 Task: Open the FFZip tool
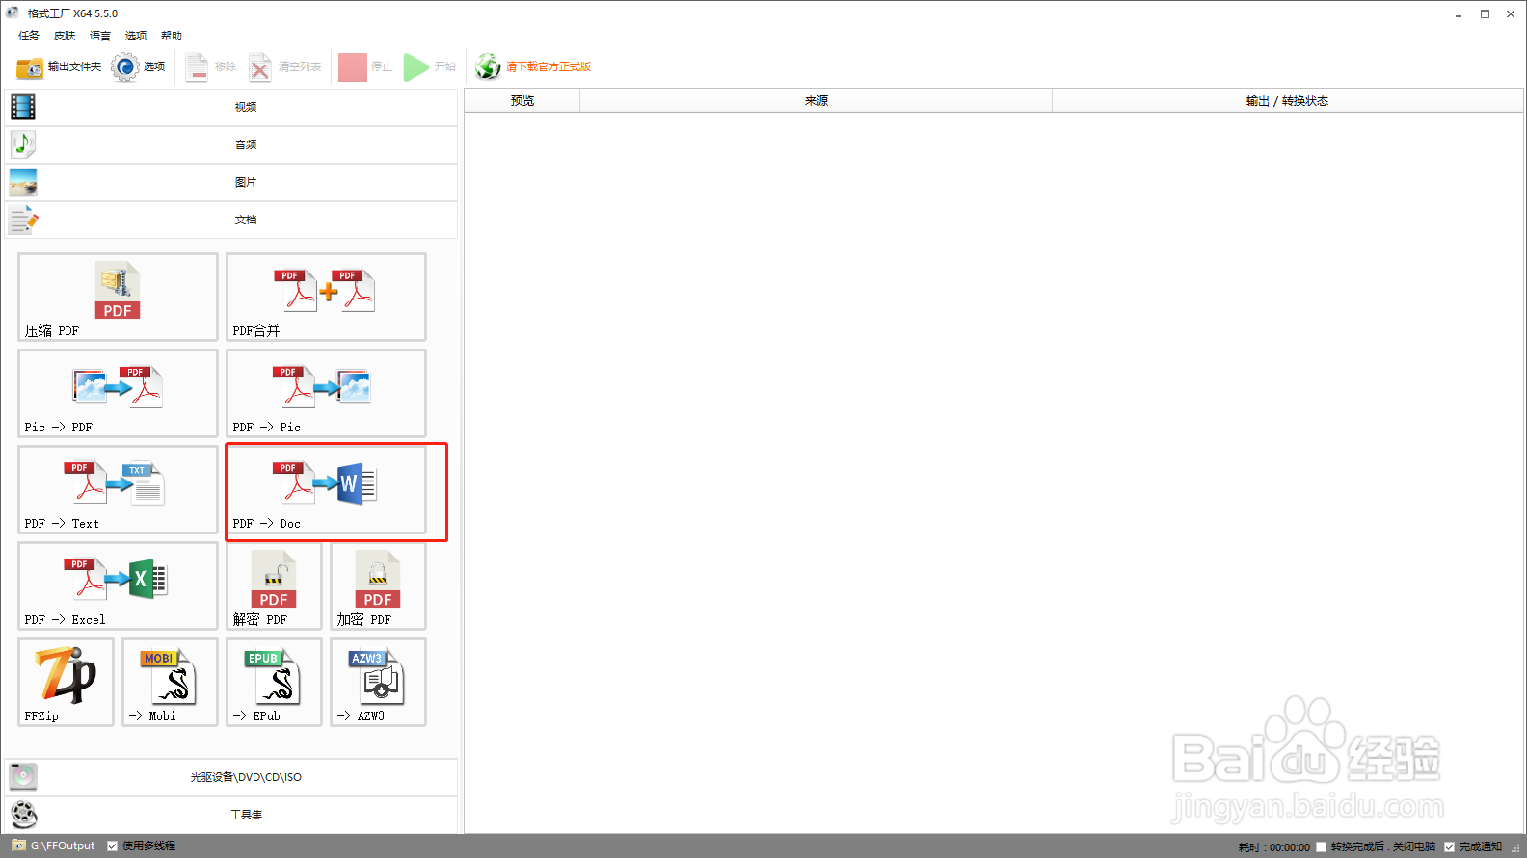coord(66,682)
